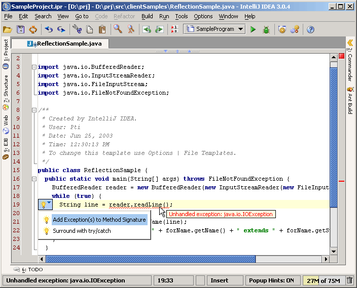This screenshot has width=357, height=288.
Task: Click red error indicator square
Action: click(x=341, y=56)
